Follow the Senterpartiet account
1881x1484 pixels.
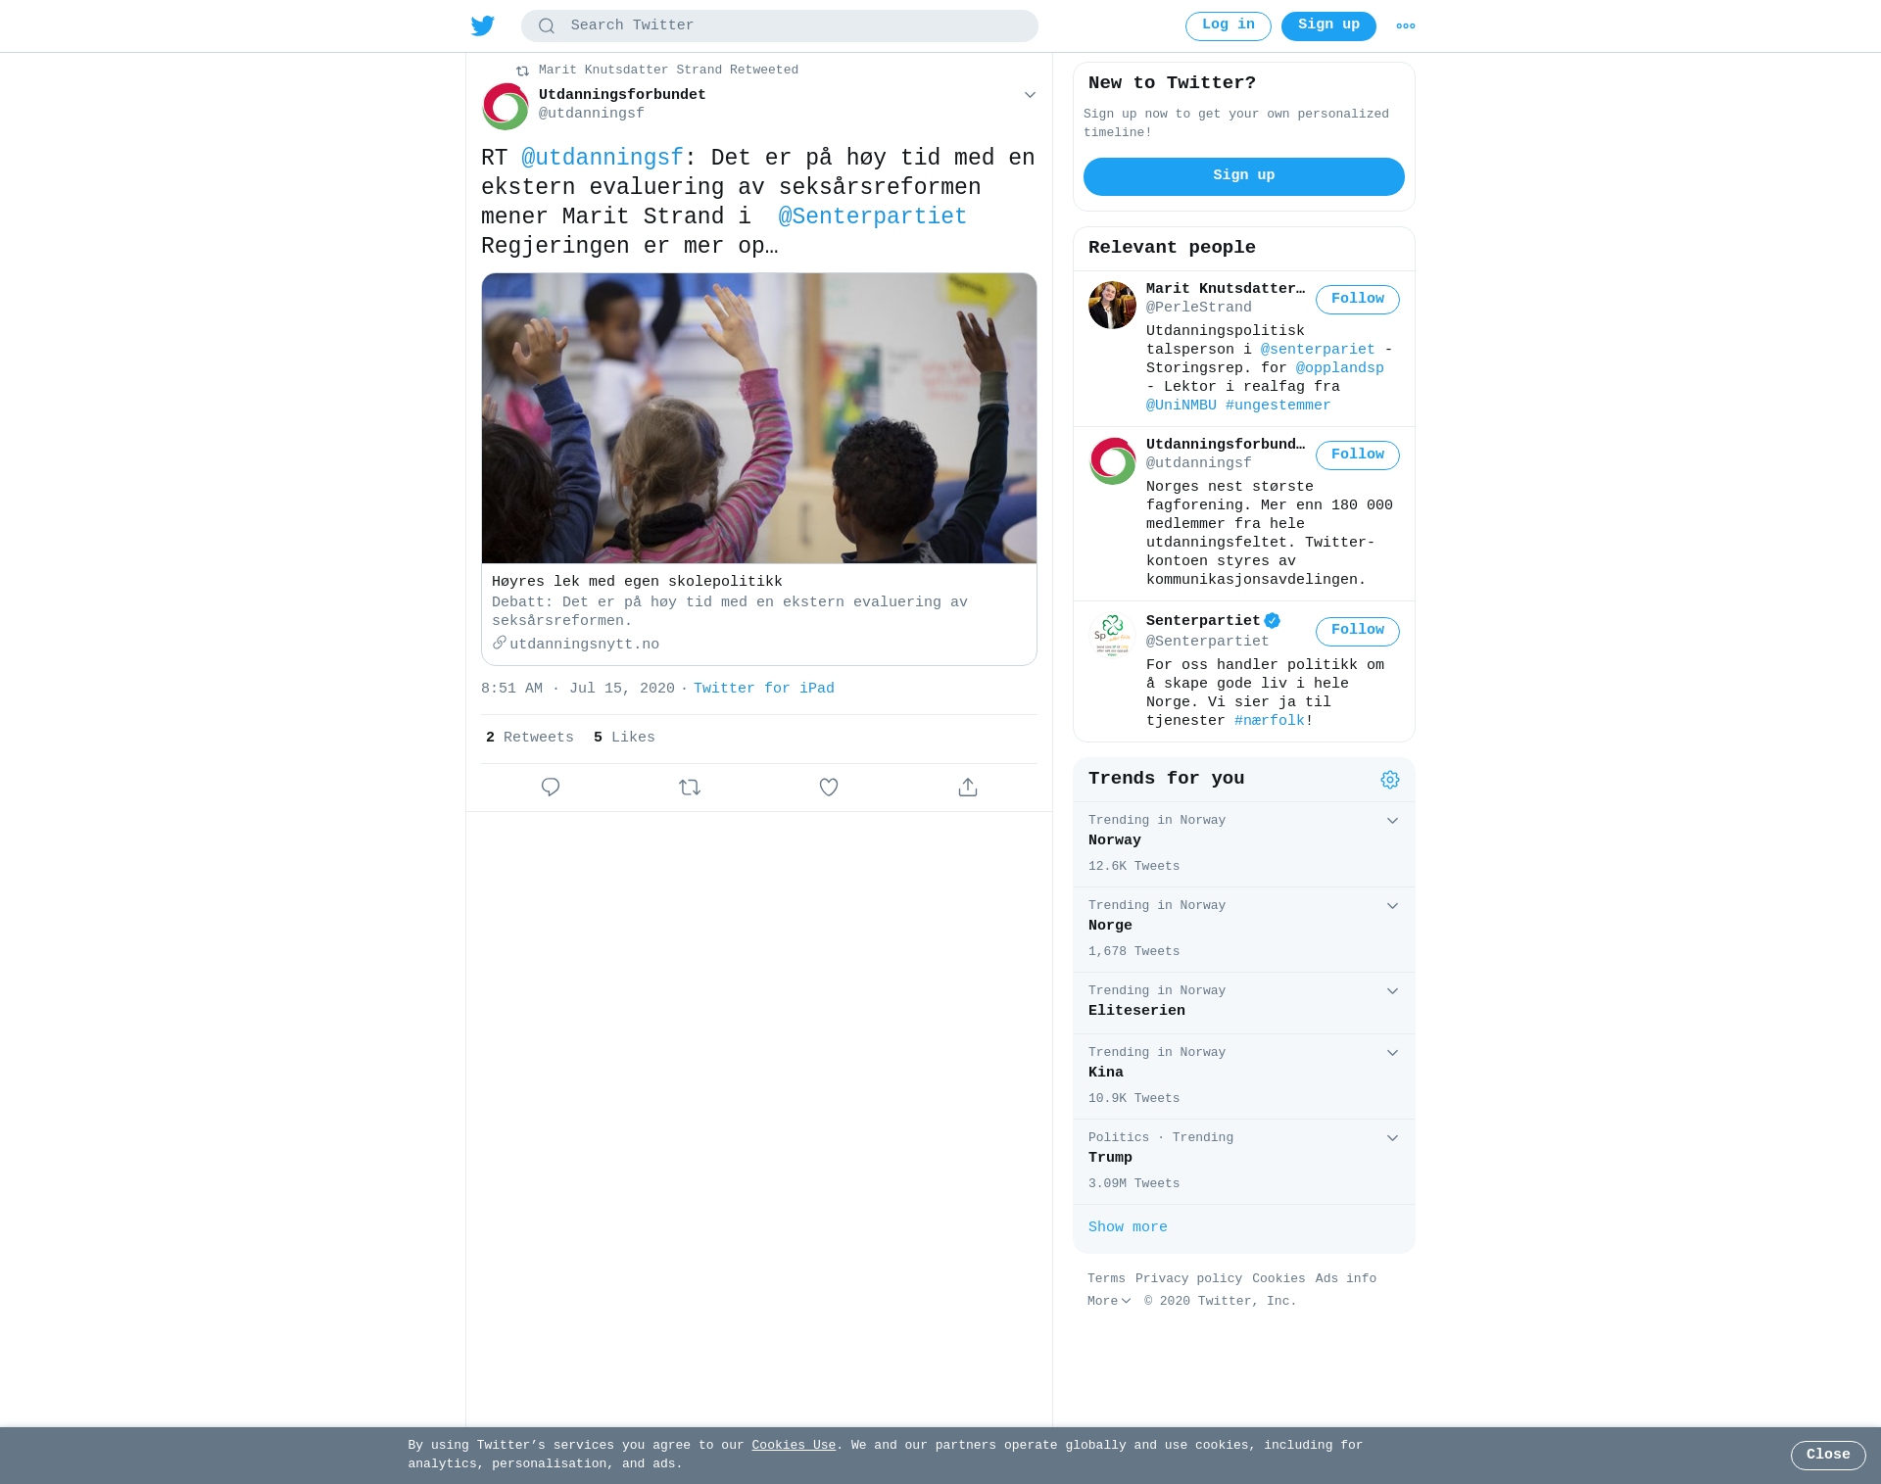[1357, 631]
